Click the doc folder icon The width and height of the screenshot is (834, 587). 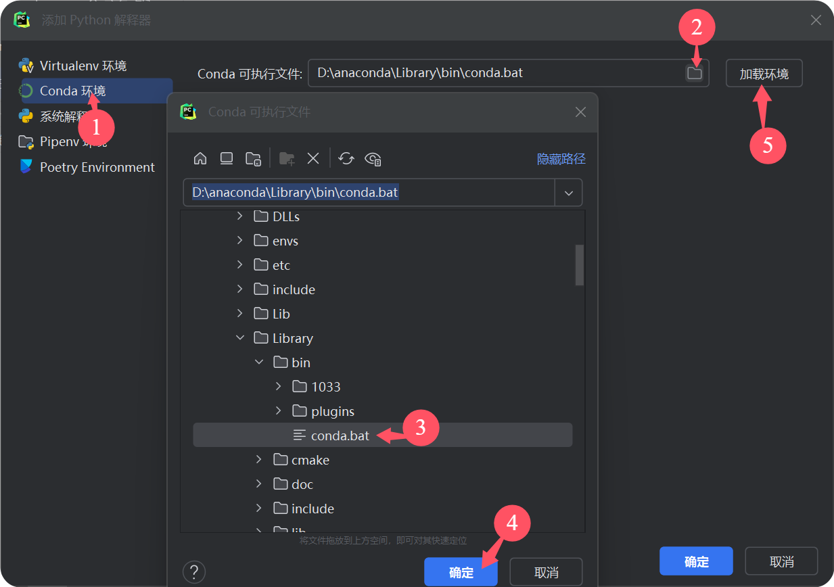pos(281,484)
